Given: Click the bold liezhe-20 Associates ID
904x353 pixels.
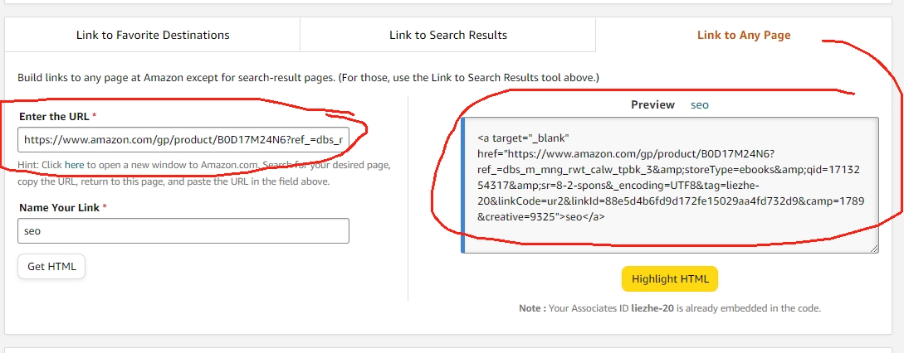Looking at the screenshot, I should click(652, 308).
